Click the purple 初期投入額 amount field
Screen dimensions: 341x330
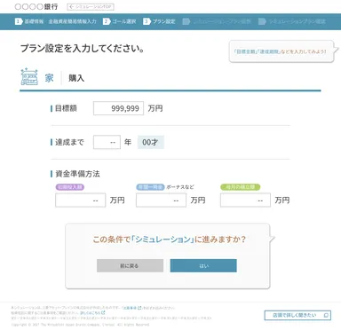pyautogui.click(x=80, y=200)
